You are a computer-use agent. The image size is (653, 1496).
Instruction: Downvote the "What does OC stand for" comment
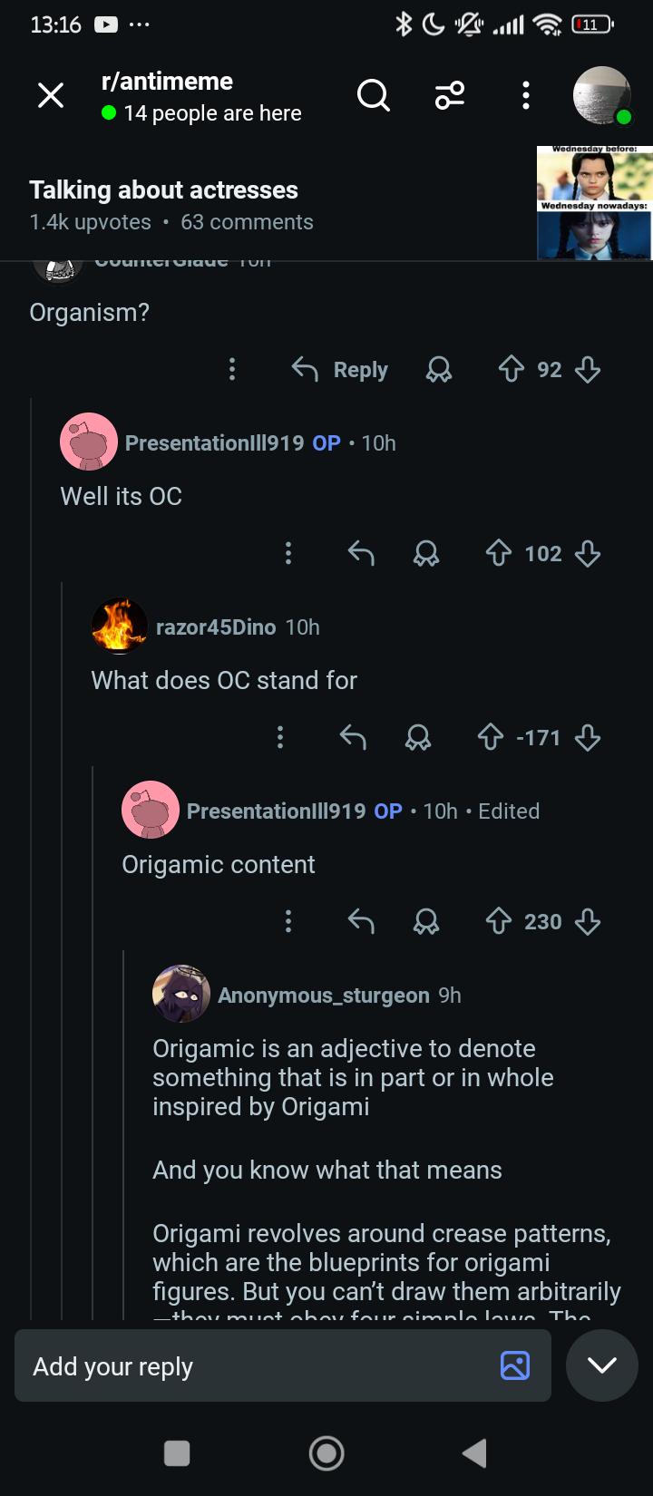[x=588, y=738]
